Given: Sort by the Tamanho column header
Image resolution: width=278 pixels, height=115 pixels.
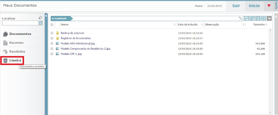Looking at the screenshot, I should point(259,25).
